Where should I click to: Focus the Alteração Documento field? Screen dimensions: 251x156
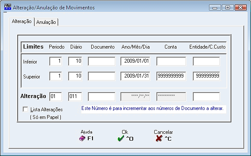pyautogui.click(x=102, y=96)
